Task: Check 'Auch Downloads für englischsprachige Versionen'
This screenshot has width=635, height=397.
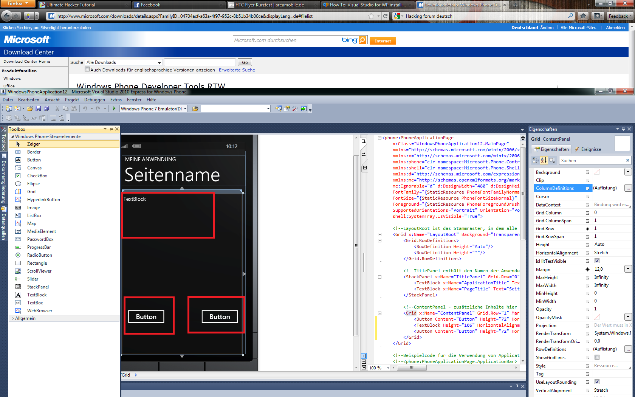Action: 87,69
